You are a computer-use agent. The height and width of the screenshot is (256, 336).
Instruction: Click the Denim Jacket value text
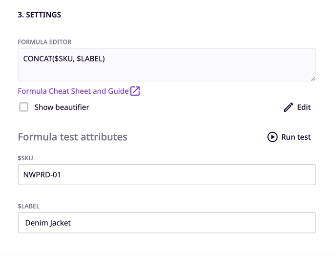(48, 223)
